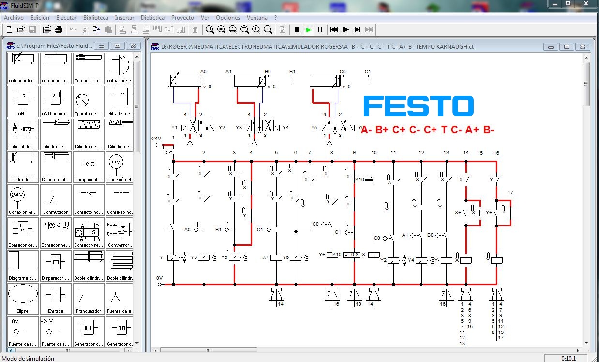The height and width of the screenshot is (362, 599).
Task: Select the Contador neumático component
Action: 56,233
